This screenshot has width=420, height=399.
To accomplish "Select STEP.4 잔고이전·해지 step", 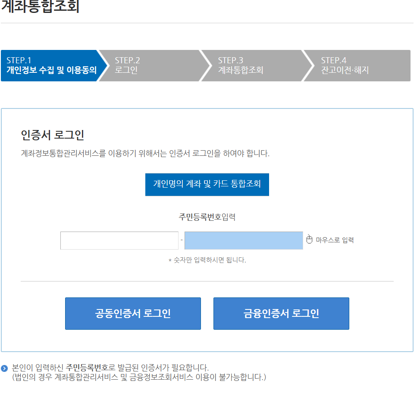I will point(359,65).
